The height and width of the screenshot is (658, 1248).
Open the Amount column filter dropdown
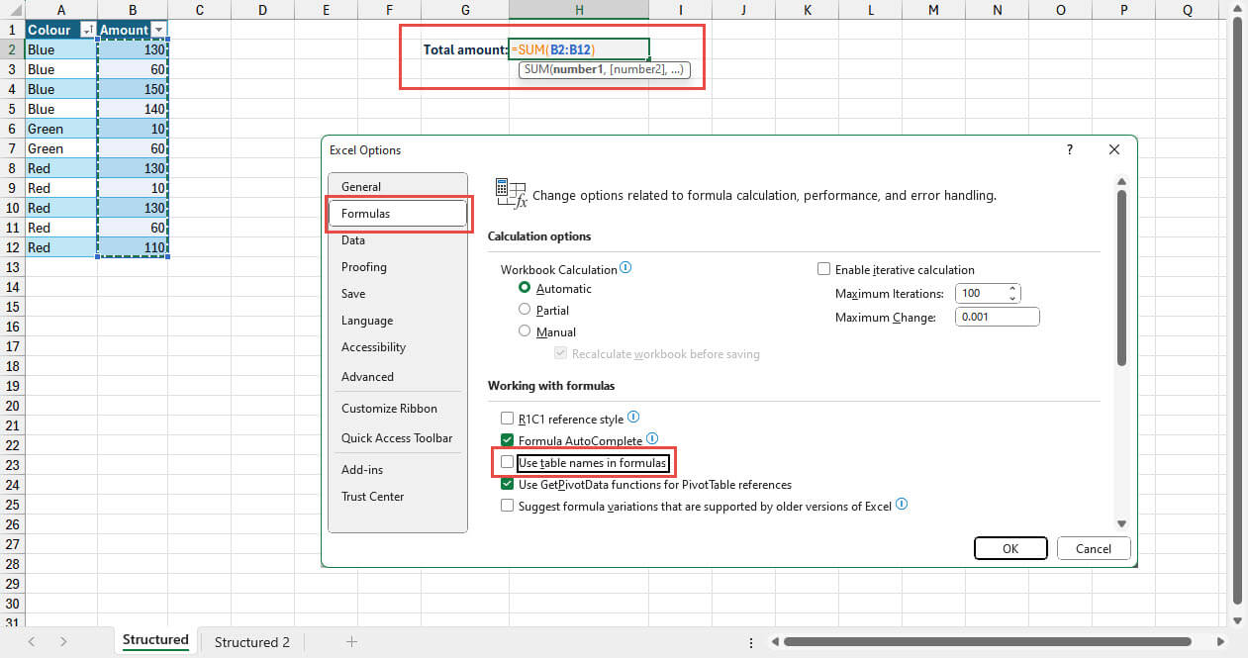(x=158, y=29)
